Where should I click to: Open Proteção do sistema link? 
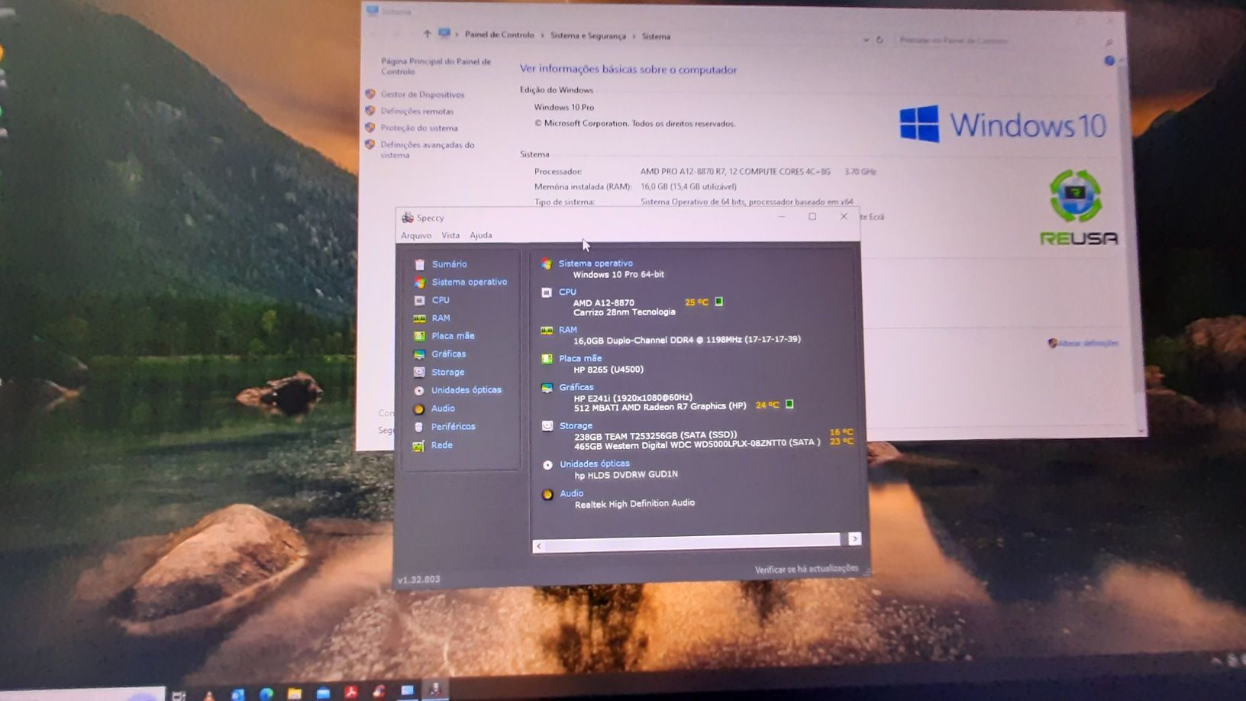[x=419, y=128]
